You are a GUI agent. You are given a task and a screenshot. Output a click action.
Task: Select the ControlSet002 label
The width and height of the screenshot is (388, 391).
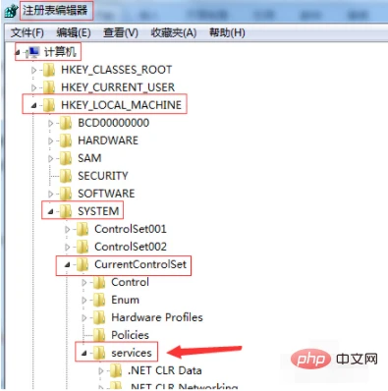[131, 247]
